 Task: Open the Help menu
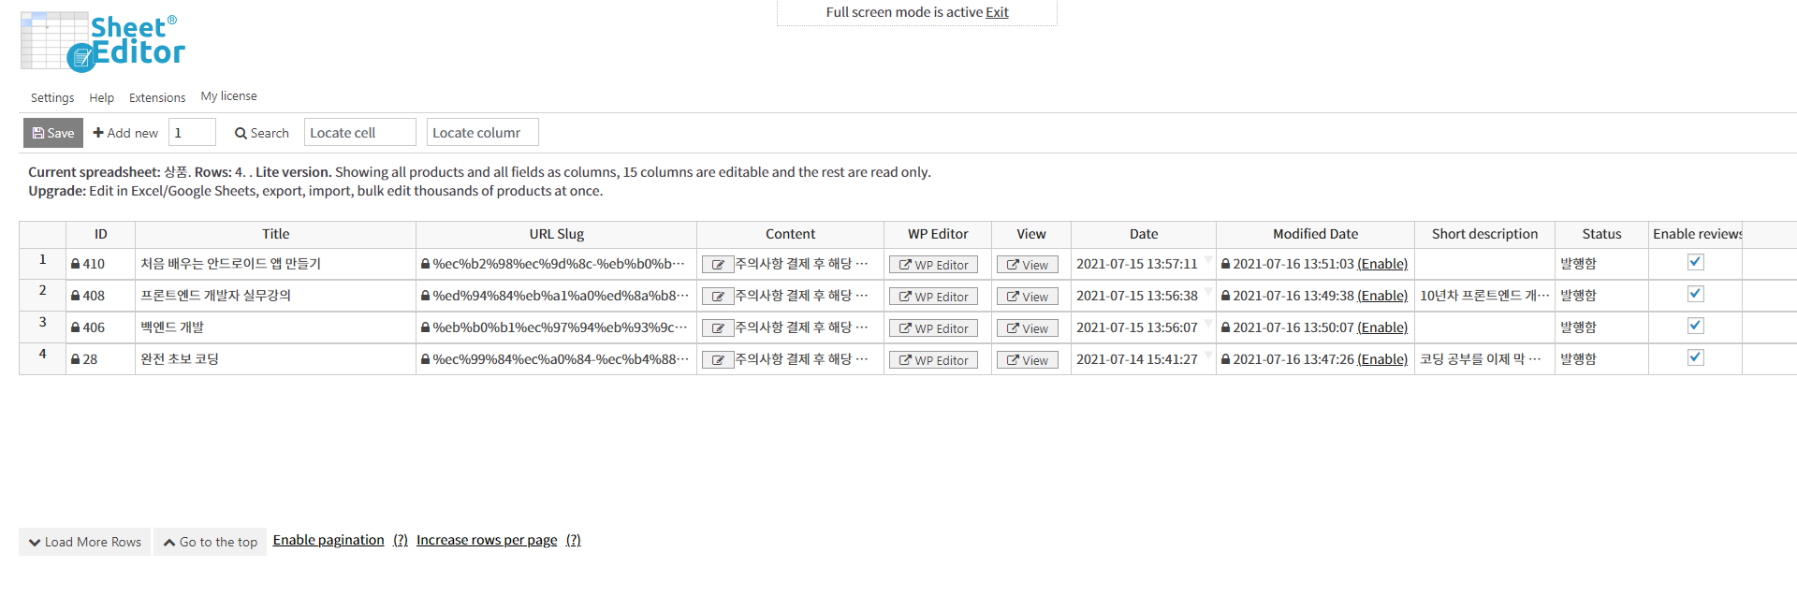pos(102,97)
